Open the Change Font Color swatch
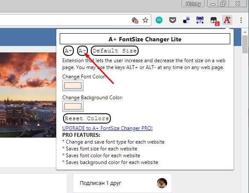 pos(73,86)
